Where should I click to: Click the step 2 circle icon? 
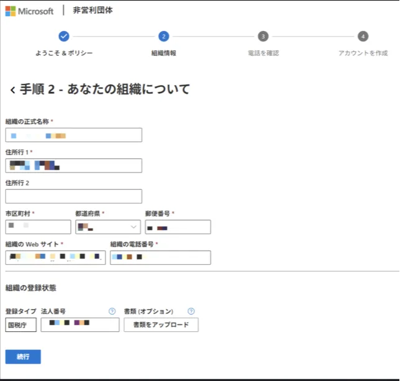164,36
